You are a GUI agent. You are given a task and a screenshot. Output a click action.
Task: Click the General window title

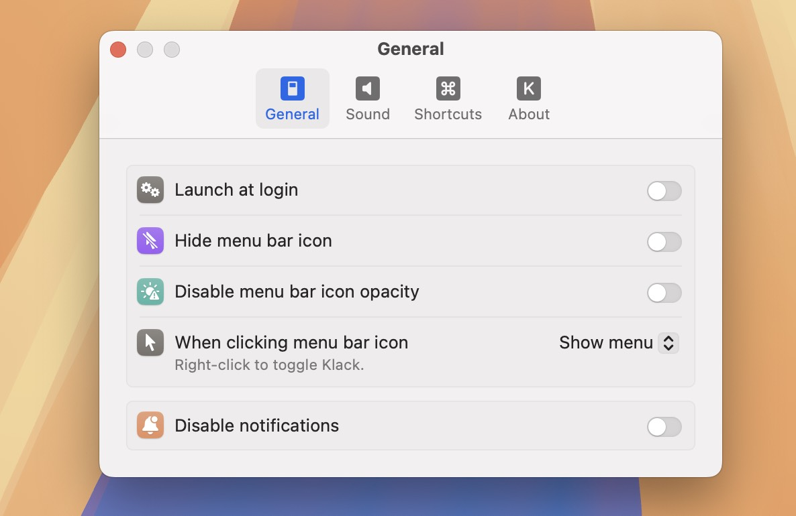point(410,48)
